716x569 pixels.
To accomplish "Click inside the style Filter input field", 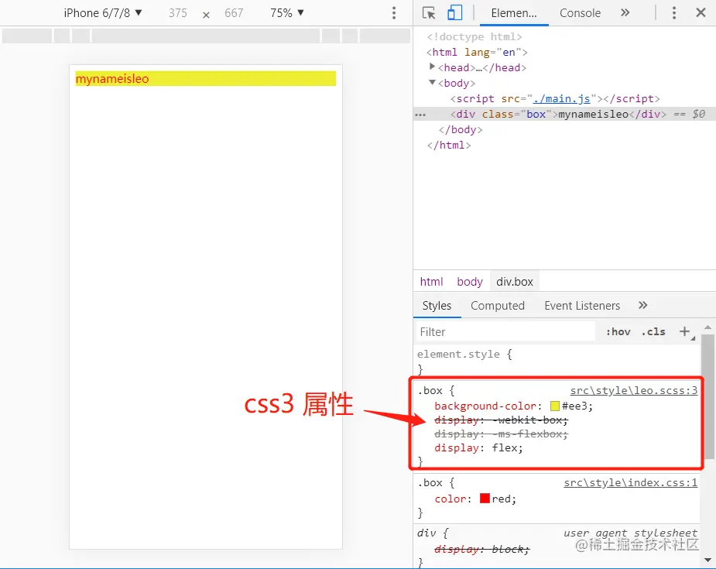I will pyautogui.click(x=503, y=331).
